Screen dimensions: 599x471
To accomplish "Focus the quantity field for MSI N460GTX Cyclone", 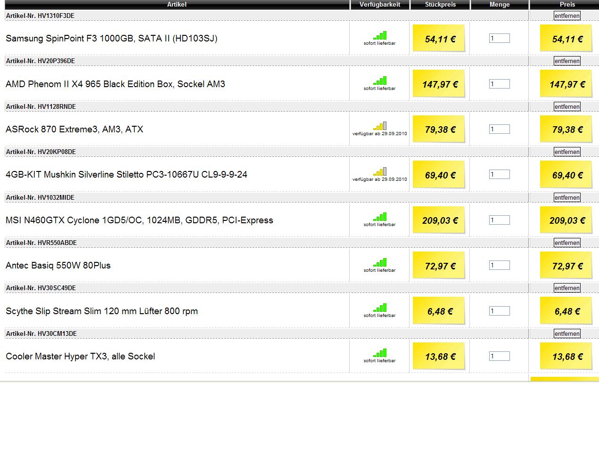I will (500, 220).
